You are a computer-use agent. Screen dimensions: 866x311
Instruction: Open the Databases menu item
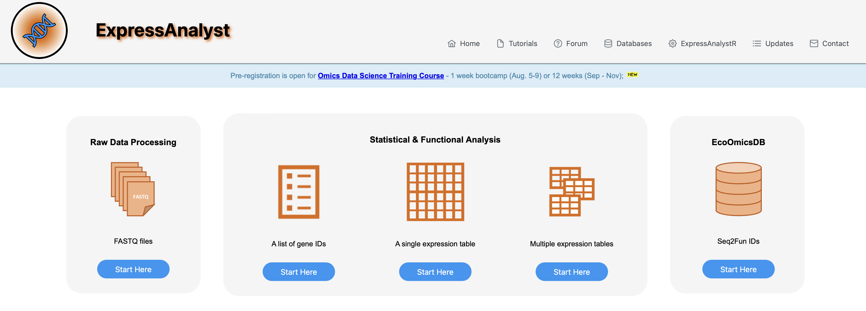[634, 44]
